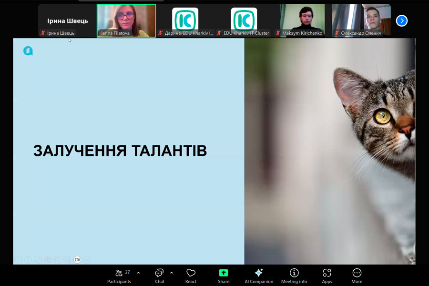
Task: Click the zoom magnifier in slideshow controls
Action: tap(58, 259)
